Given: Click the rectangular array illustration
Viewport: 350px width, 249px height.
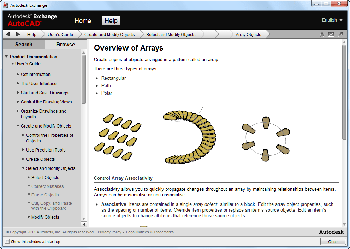Looking at the screenshot, I should coord(118,137).
